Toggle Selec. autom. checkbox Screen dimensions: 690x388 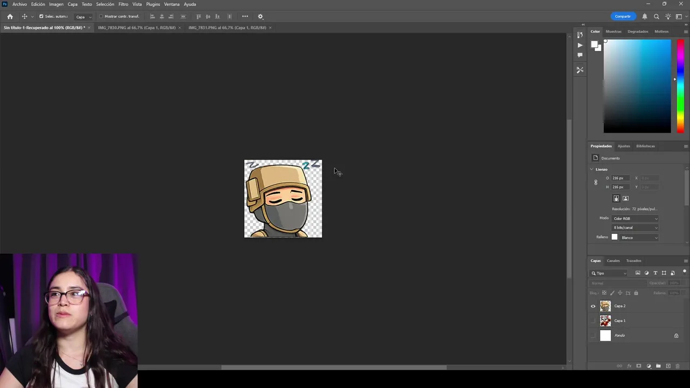point(41,17)
